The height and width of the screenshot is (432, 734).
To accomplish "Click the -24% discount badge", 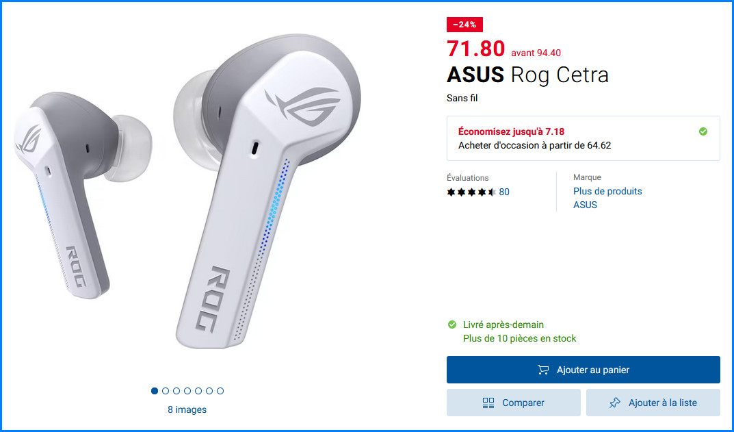I will [465, 25].
